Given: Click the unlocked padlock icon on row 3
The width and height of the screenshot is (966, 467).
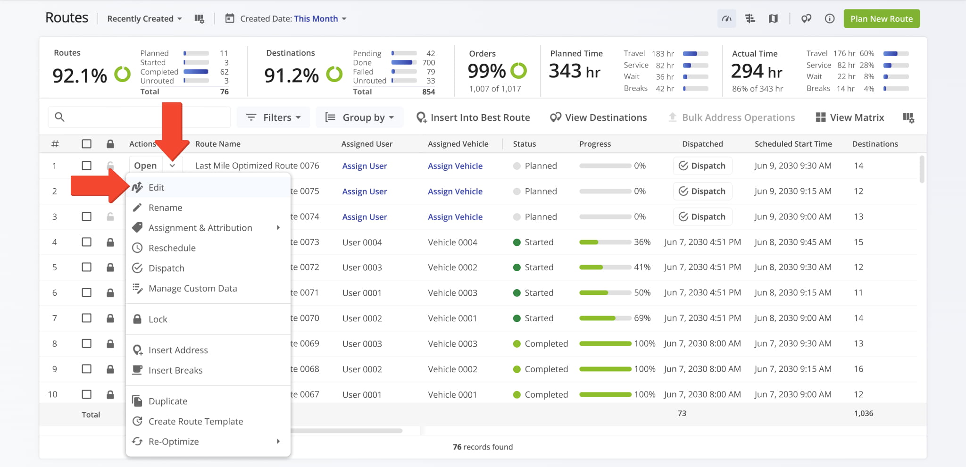Looking at the screenshot, I should [x=110, y=217].
